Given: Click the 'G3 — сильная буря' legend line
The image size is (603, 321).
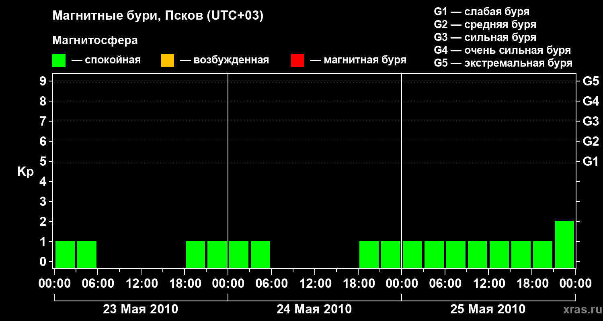Looking at the screenshot, I should coord(485,37).
